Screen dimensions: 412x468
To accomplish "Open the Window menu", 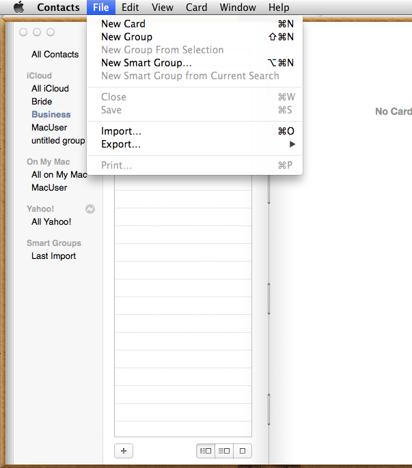I will click(x=238, y=7).
